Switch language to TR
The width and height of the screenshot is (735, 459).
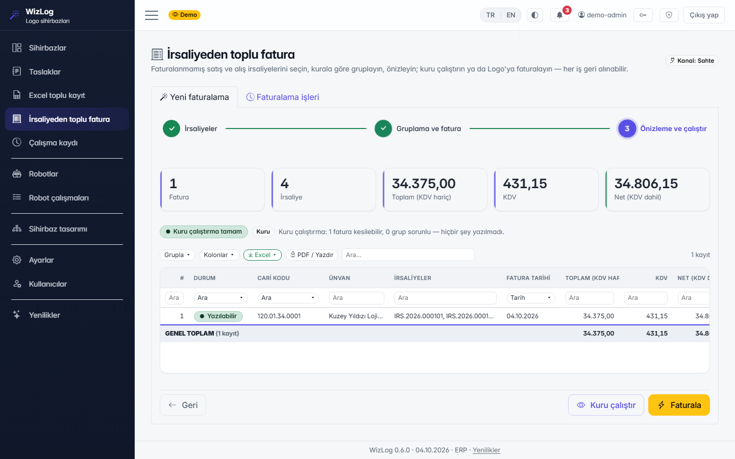(491, 15)
